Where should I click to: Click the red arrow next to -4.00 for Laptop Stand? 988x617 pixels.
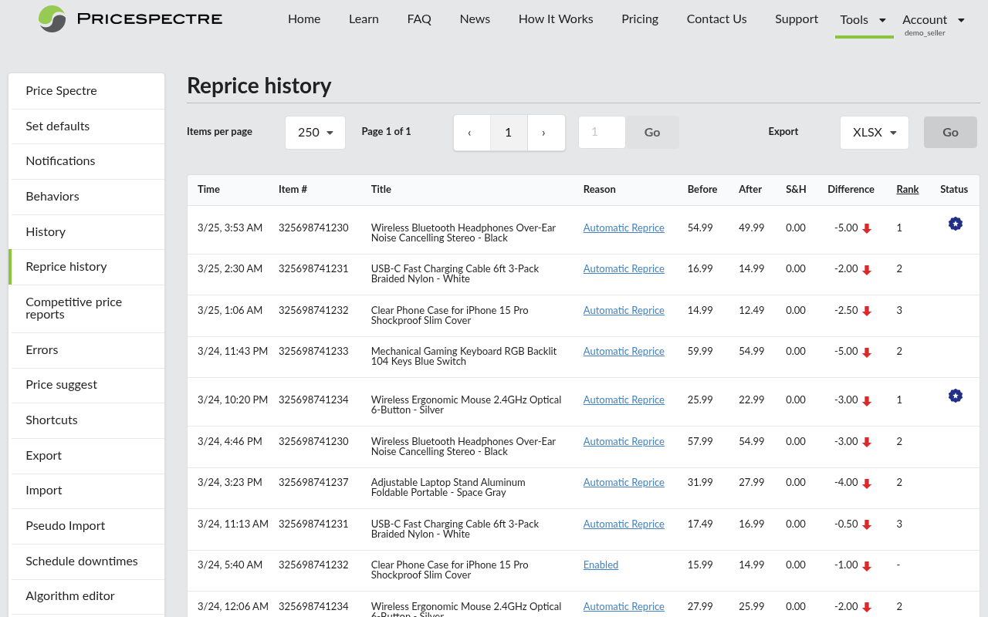click(x=868, y=482)
